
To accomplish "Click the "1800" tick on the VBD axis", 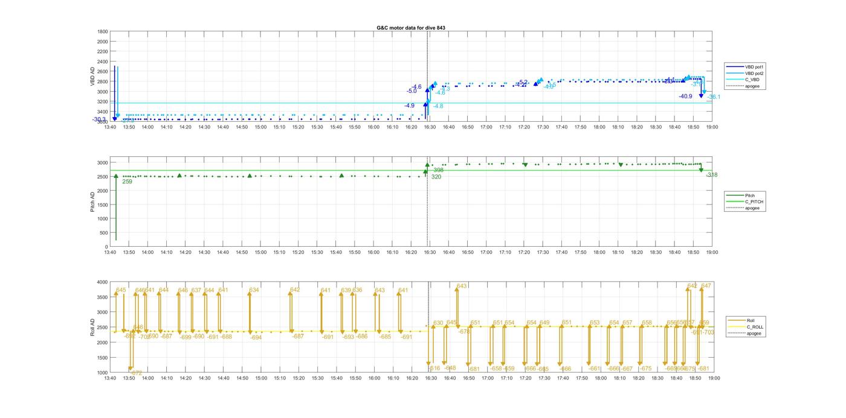I will click(x=102, y=31).
